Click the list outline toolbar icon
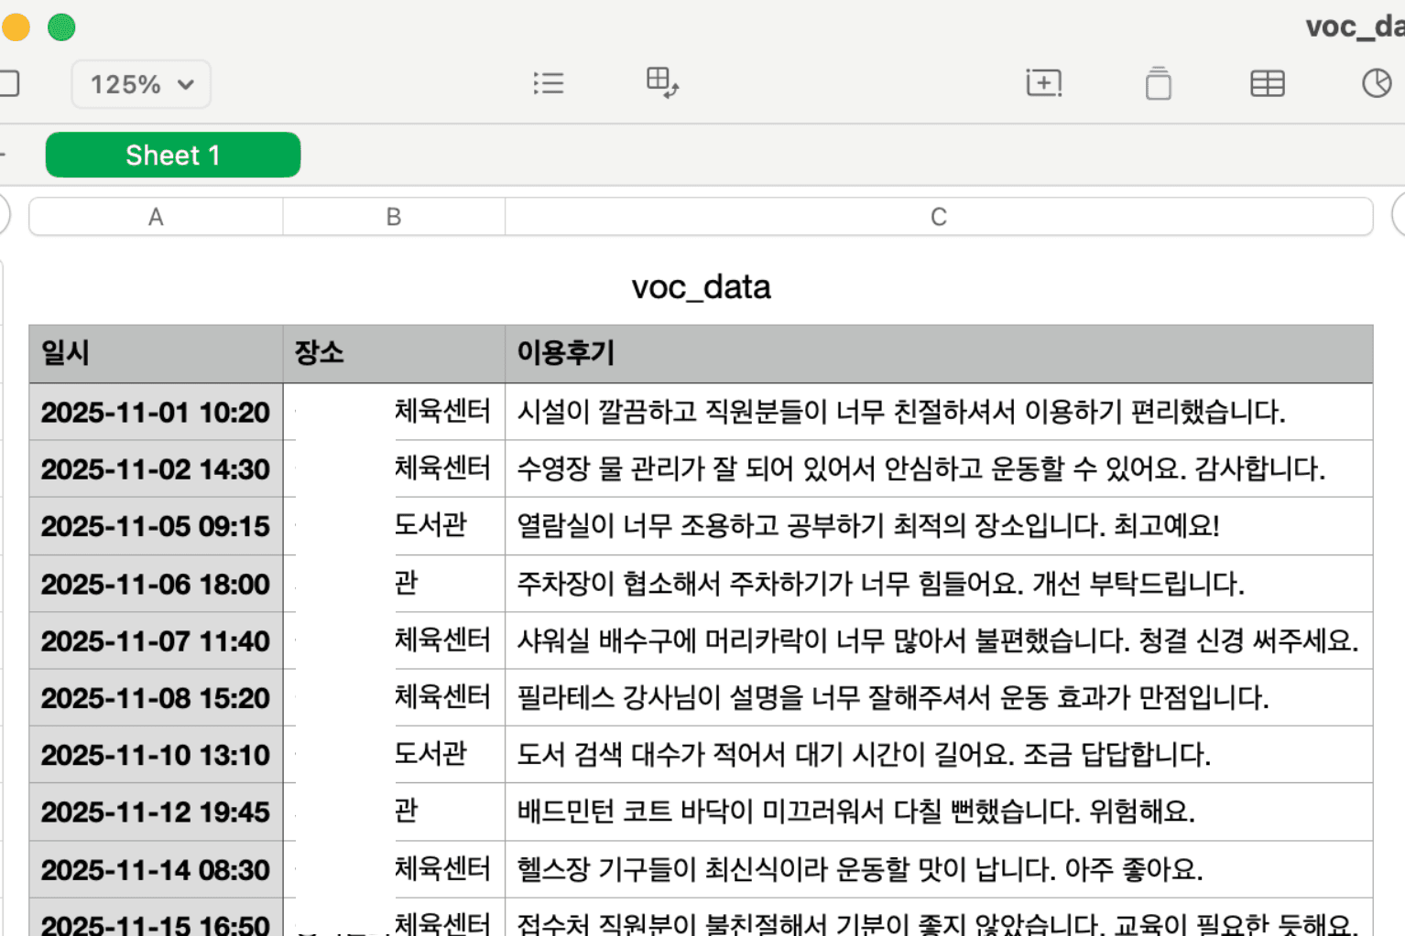1405x936 pixels. coord(549,83)
